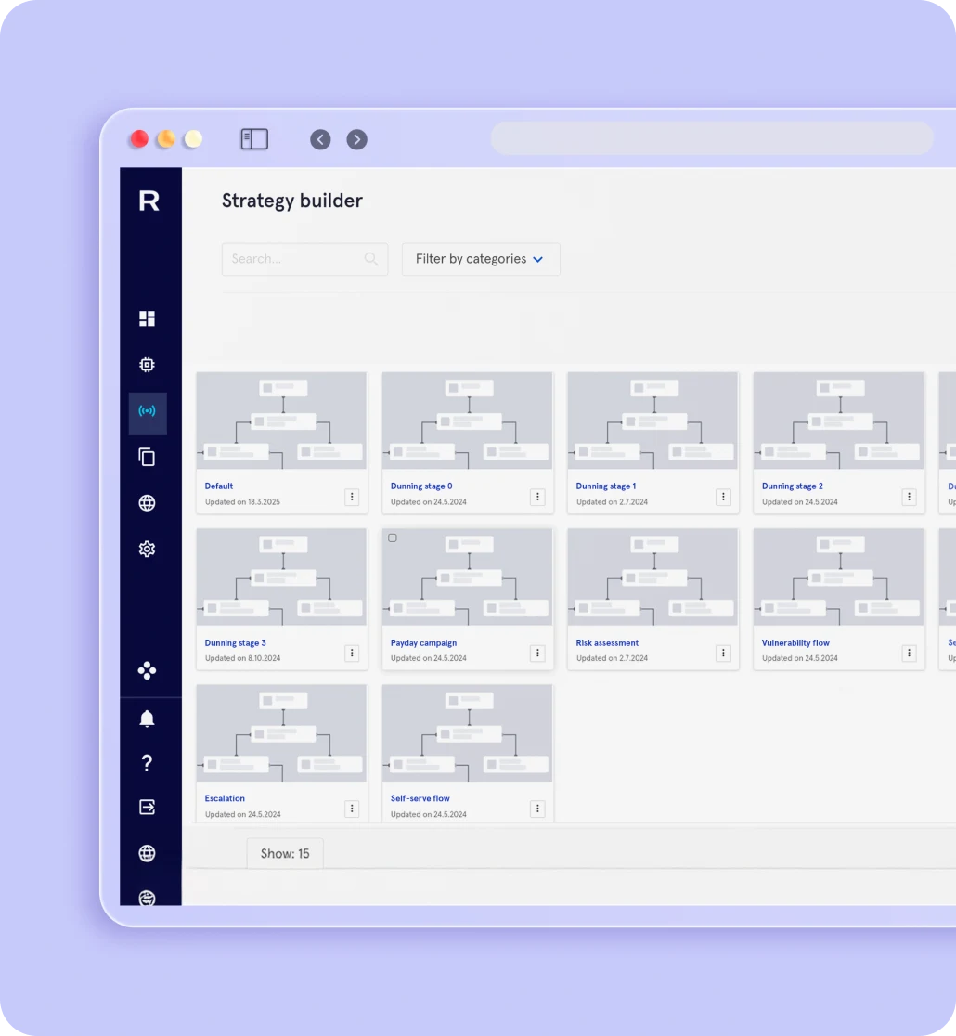Open the copy documents icon in sidebar
956x1036 pixels.
(x=147, y=457)
